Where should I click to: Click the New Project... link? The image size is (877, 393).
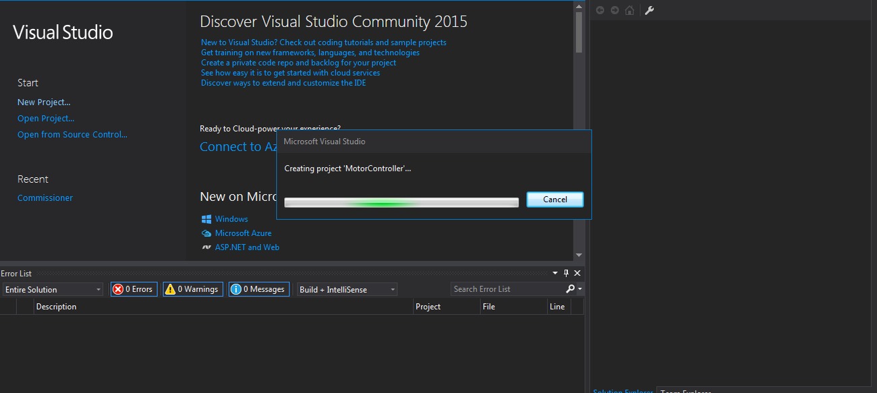[x=44, y=102]
